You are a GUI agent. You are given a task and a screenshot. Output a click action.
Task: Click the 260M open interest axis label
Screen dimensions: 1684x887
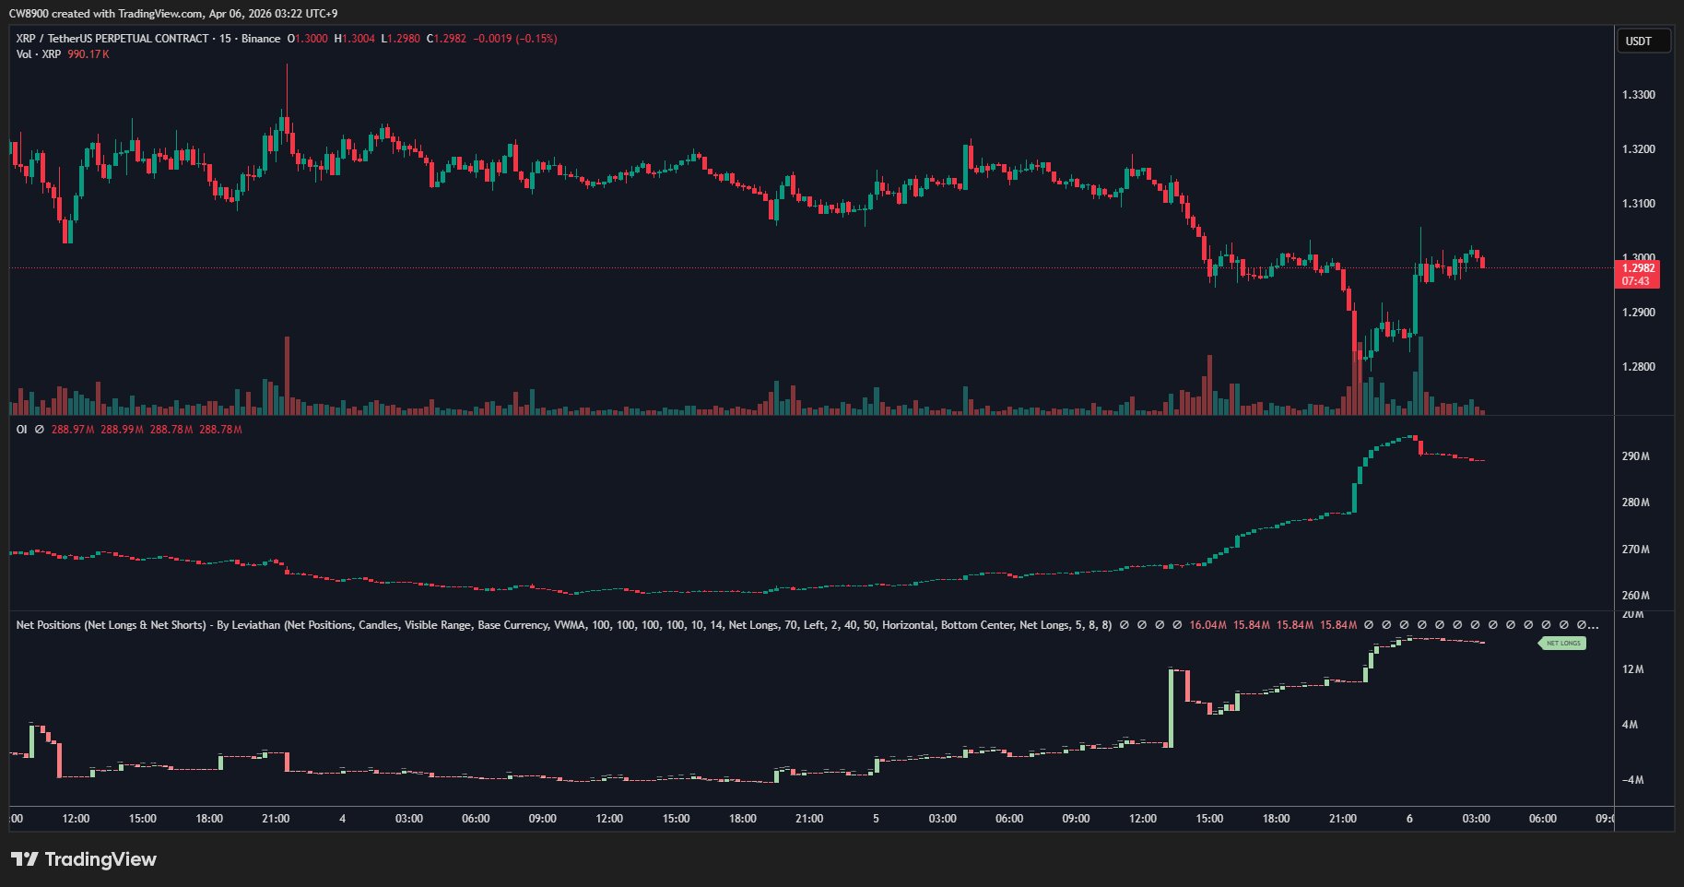1635,596
